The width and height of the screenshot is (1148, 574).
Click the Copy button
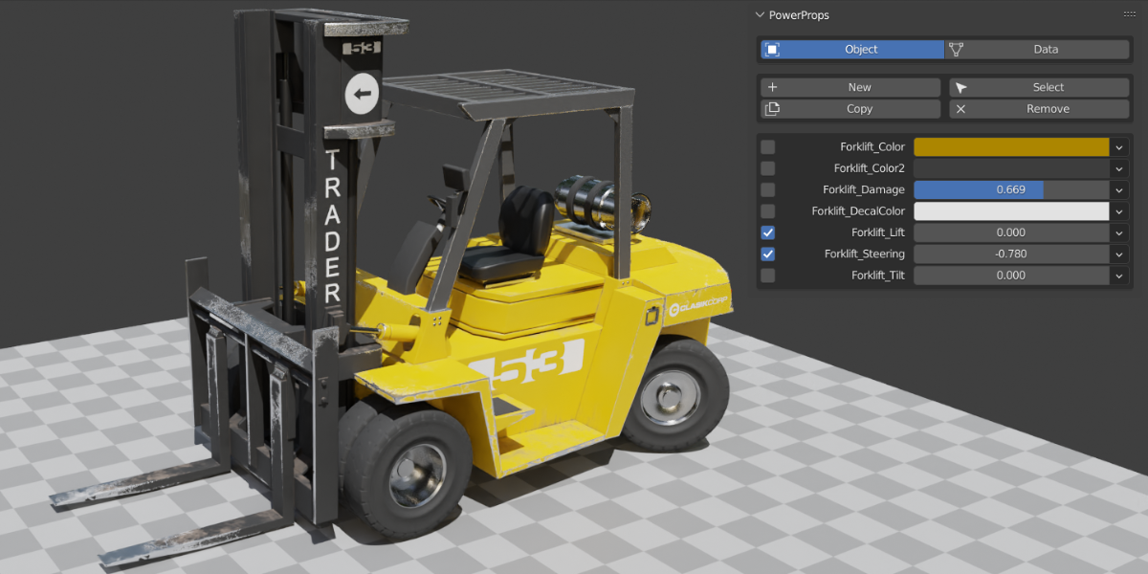point(850,109)
